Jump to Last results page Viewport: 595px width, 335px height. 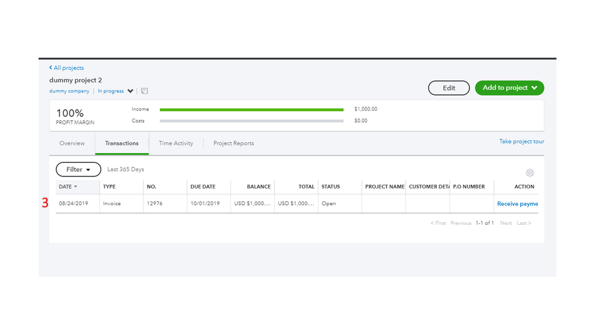(x=524, y=223)
